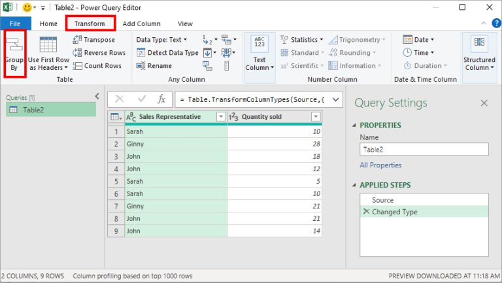Open the File tab
The height and width of the screenshot is (283, 502).
point(15,24)
